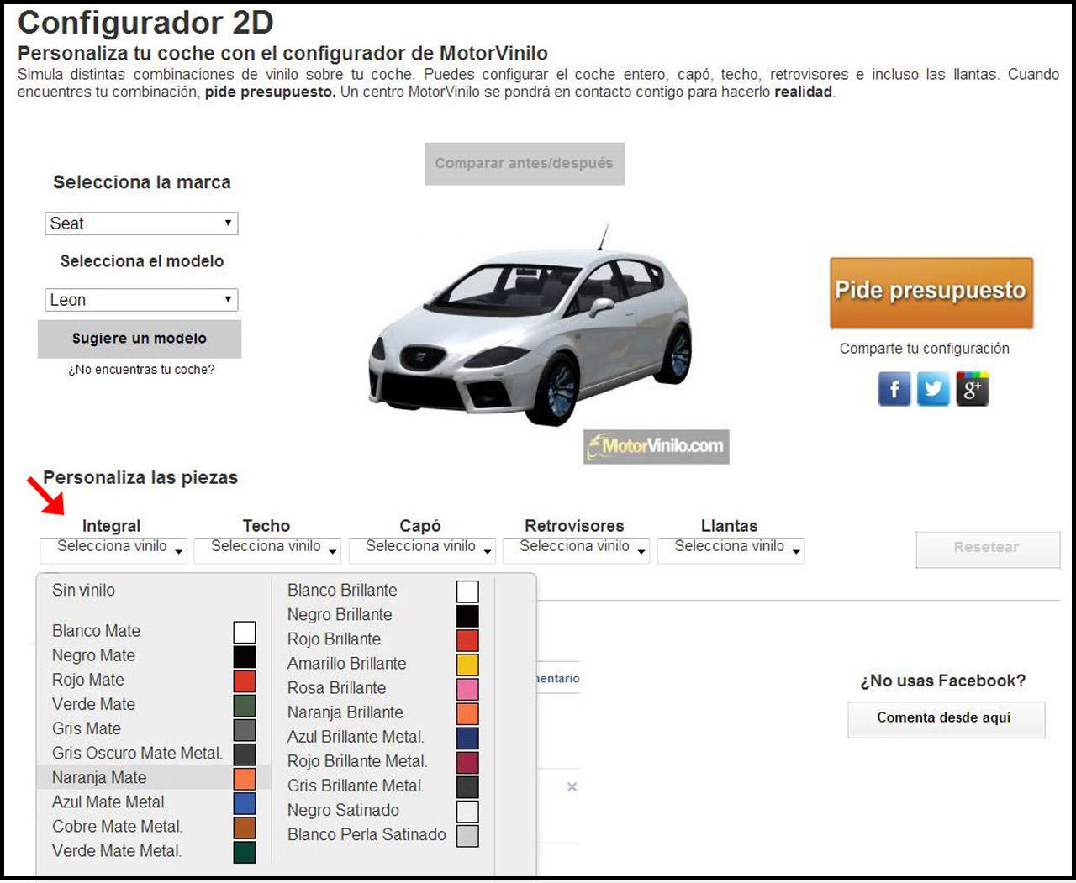This screenshot has height=883, width=1076.
Task: Share configuration on Google Plus icon
Action: [x=973, y=389]
